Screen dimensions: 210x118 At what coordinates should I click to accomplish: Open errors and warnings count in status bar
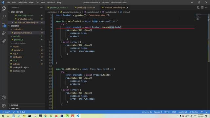pos(21,112)
